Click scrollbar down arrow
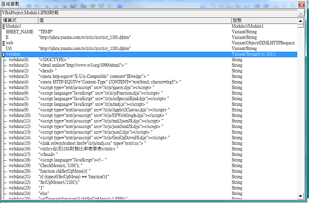Screen dimensions: 309x203 pyautogui.click(x=300, y=196)
